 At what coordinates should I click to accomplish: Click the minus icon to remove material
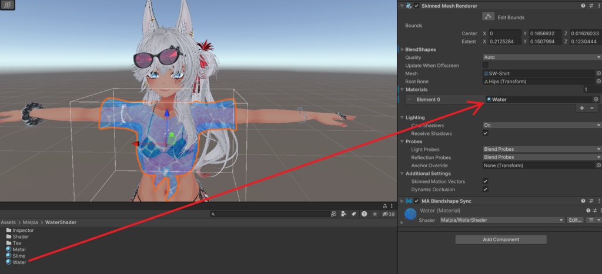pos(592,108)
